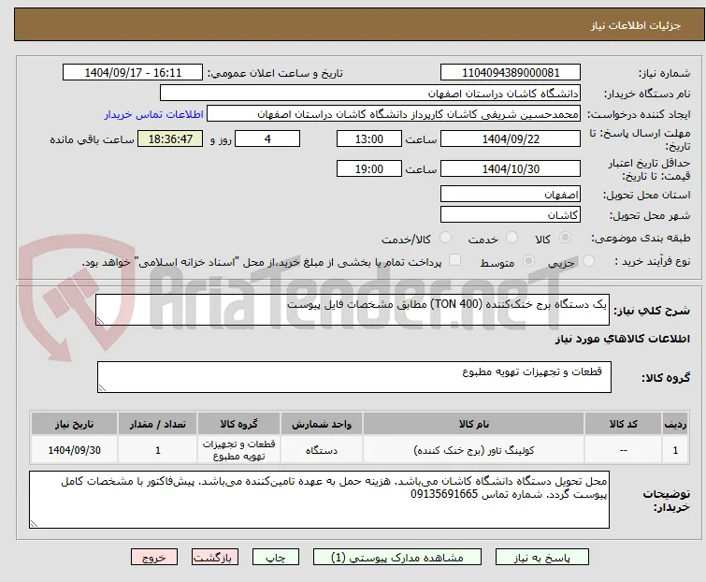The height and width of the screenshot is (582, 706).
Task: Toggle the اسناد خزانه اسلامی payment checkbox
Action: (x=455, y=260)
